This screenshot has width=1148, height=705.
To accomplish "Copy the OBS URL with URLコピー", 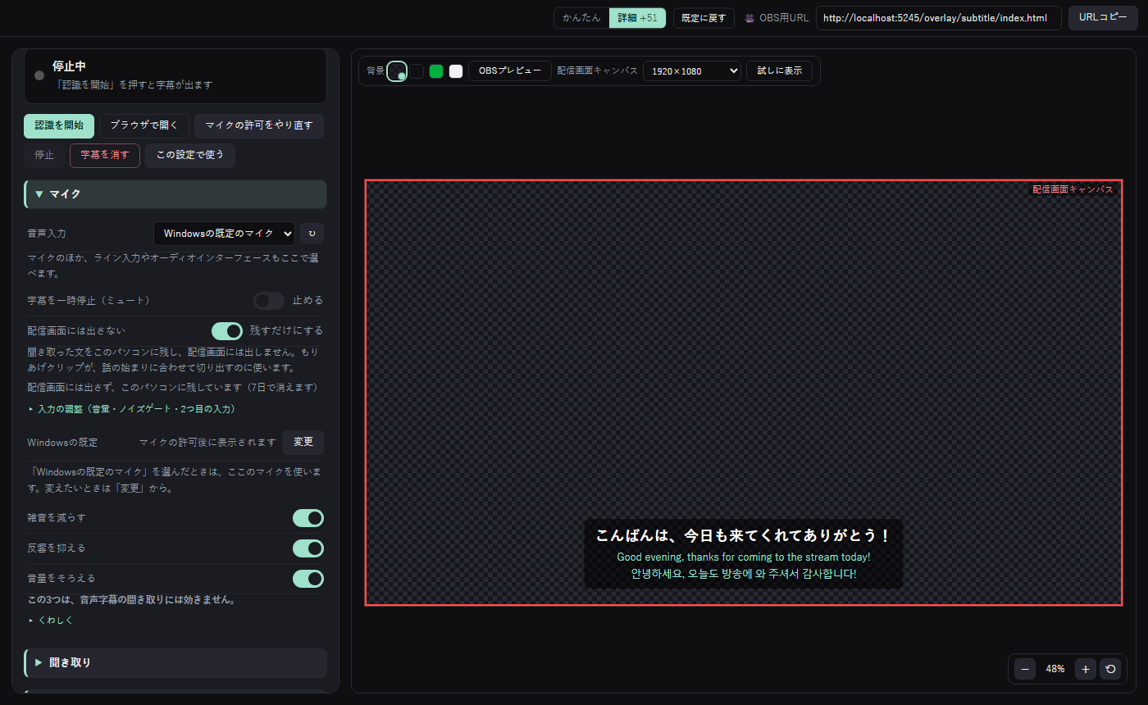I will [x=1103, y=18].
